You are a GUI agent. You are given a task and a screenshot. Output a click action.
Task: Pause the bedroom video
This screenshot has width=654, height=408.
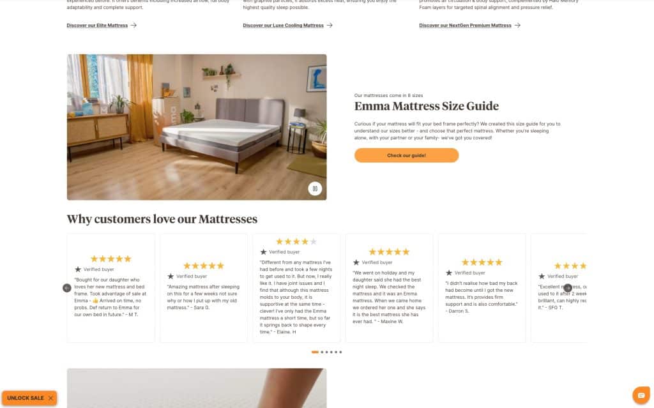[x=315, y=188]
